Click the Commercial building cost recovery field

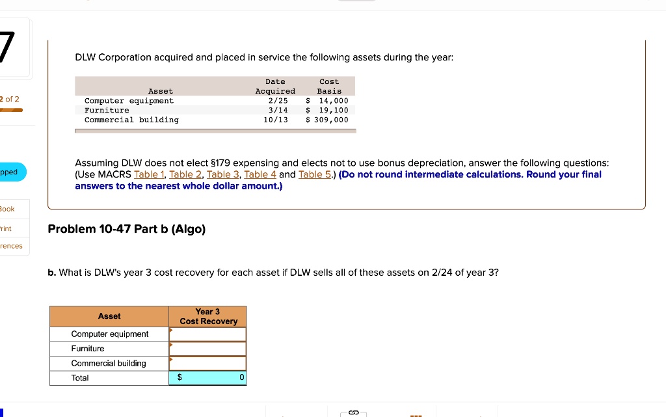tap(207, 364)
